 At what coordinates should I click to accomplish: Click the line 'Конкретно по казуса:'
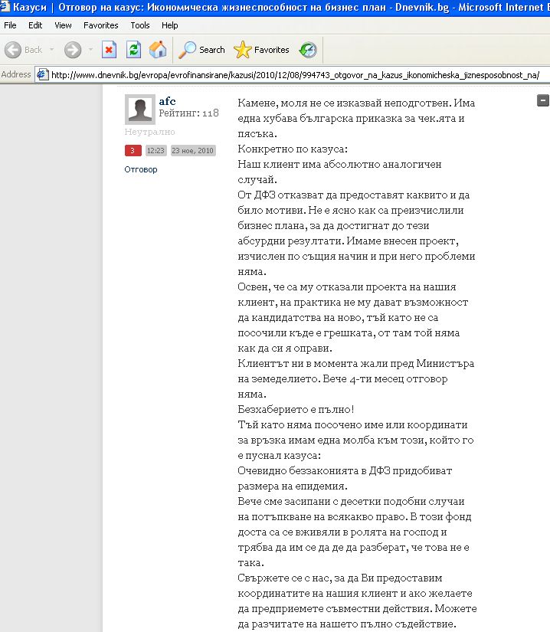point(293,149)
